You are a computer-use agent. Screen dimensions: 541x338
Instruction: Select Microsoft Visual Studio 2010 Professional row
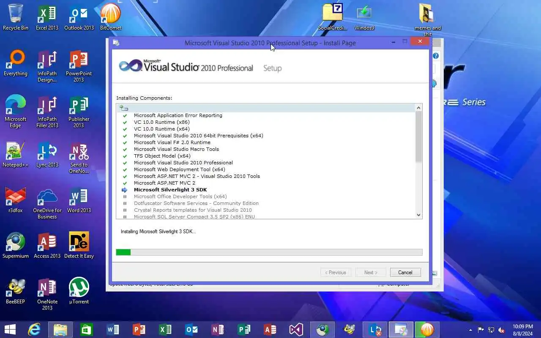click(183, 163)
